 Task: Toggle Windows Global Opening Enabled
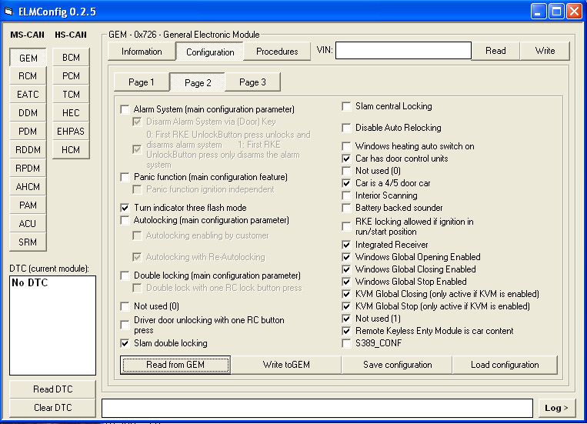pos(348,257)
